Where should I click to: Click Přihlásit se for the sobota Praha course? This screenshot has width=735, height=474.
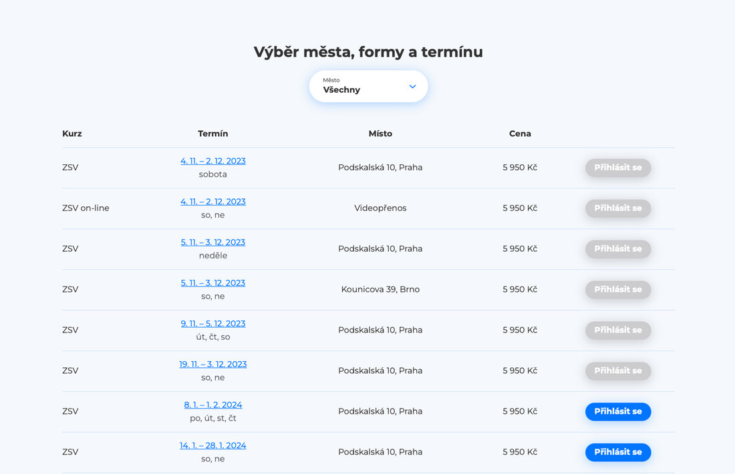[x=618, y=168]
